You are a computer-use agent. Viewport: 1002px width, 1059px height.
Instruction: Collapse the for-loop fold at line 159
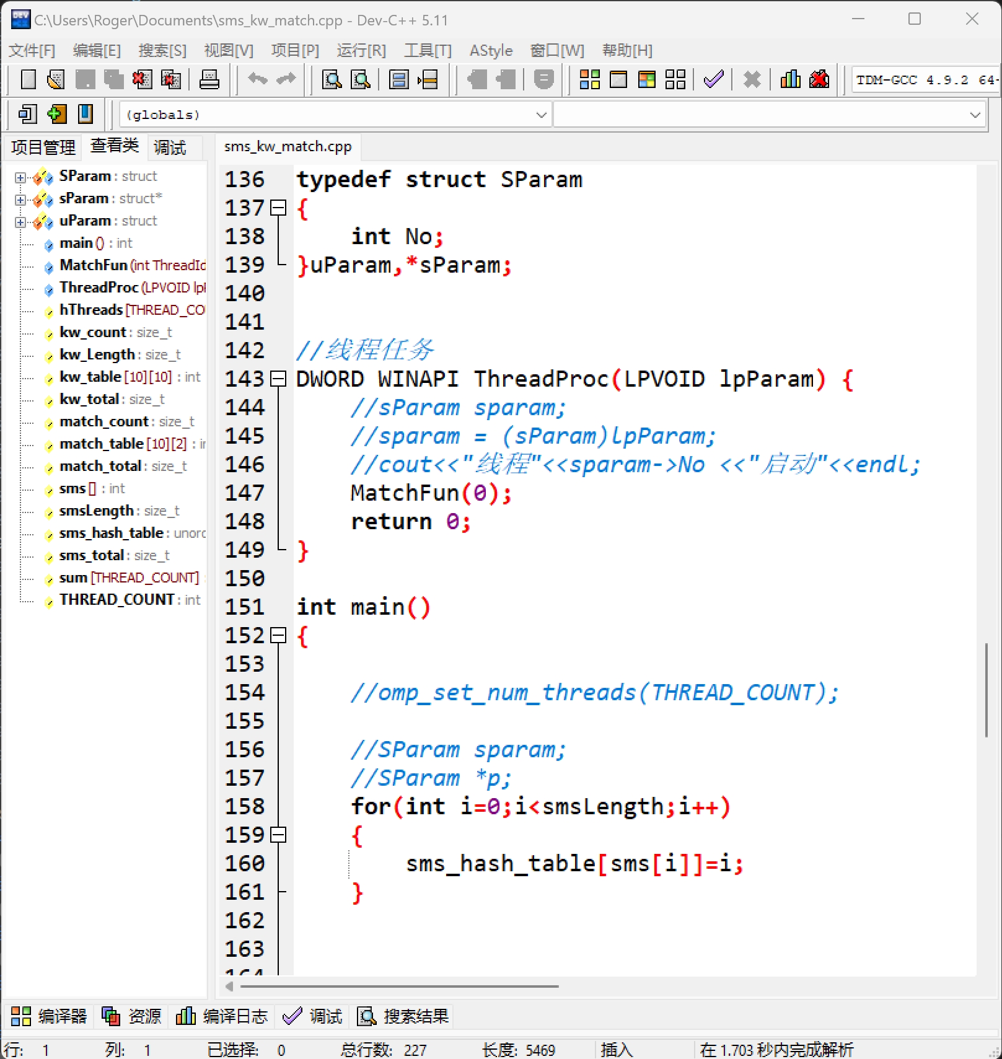(279, 835)
